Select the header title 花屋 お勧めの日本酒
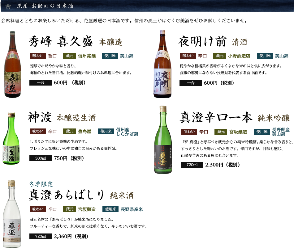This screenshot has height=248, width=294. click(45, 6)
